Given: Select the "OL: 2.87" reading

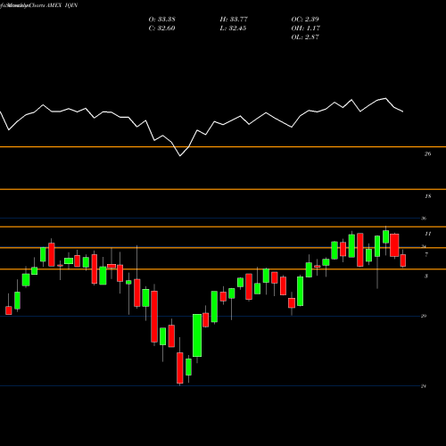Looking at the screenshot, I should click(305, 37).
